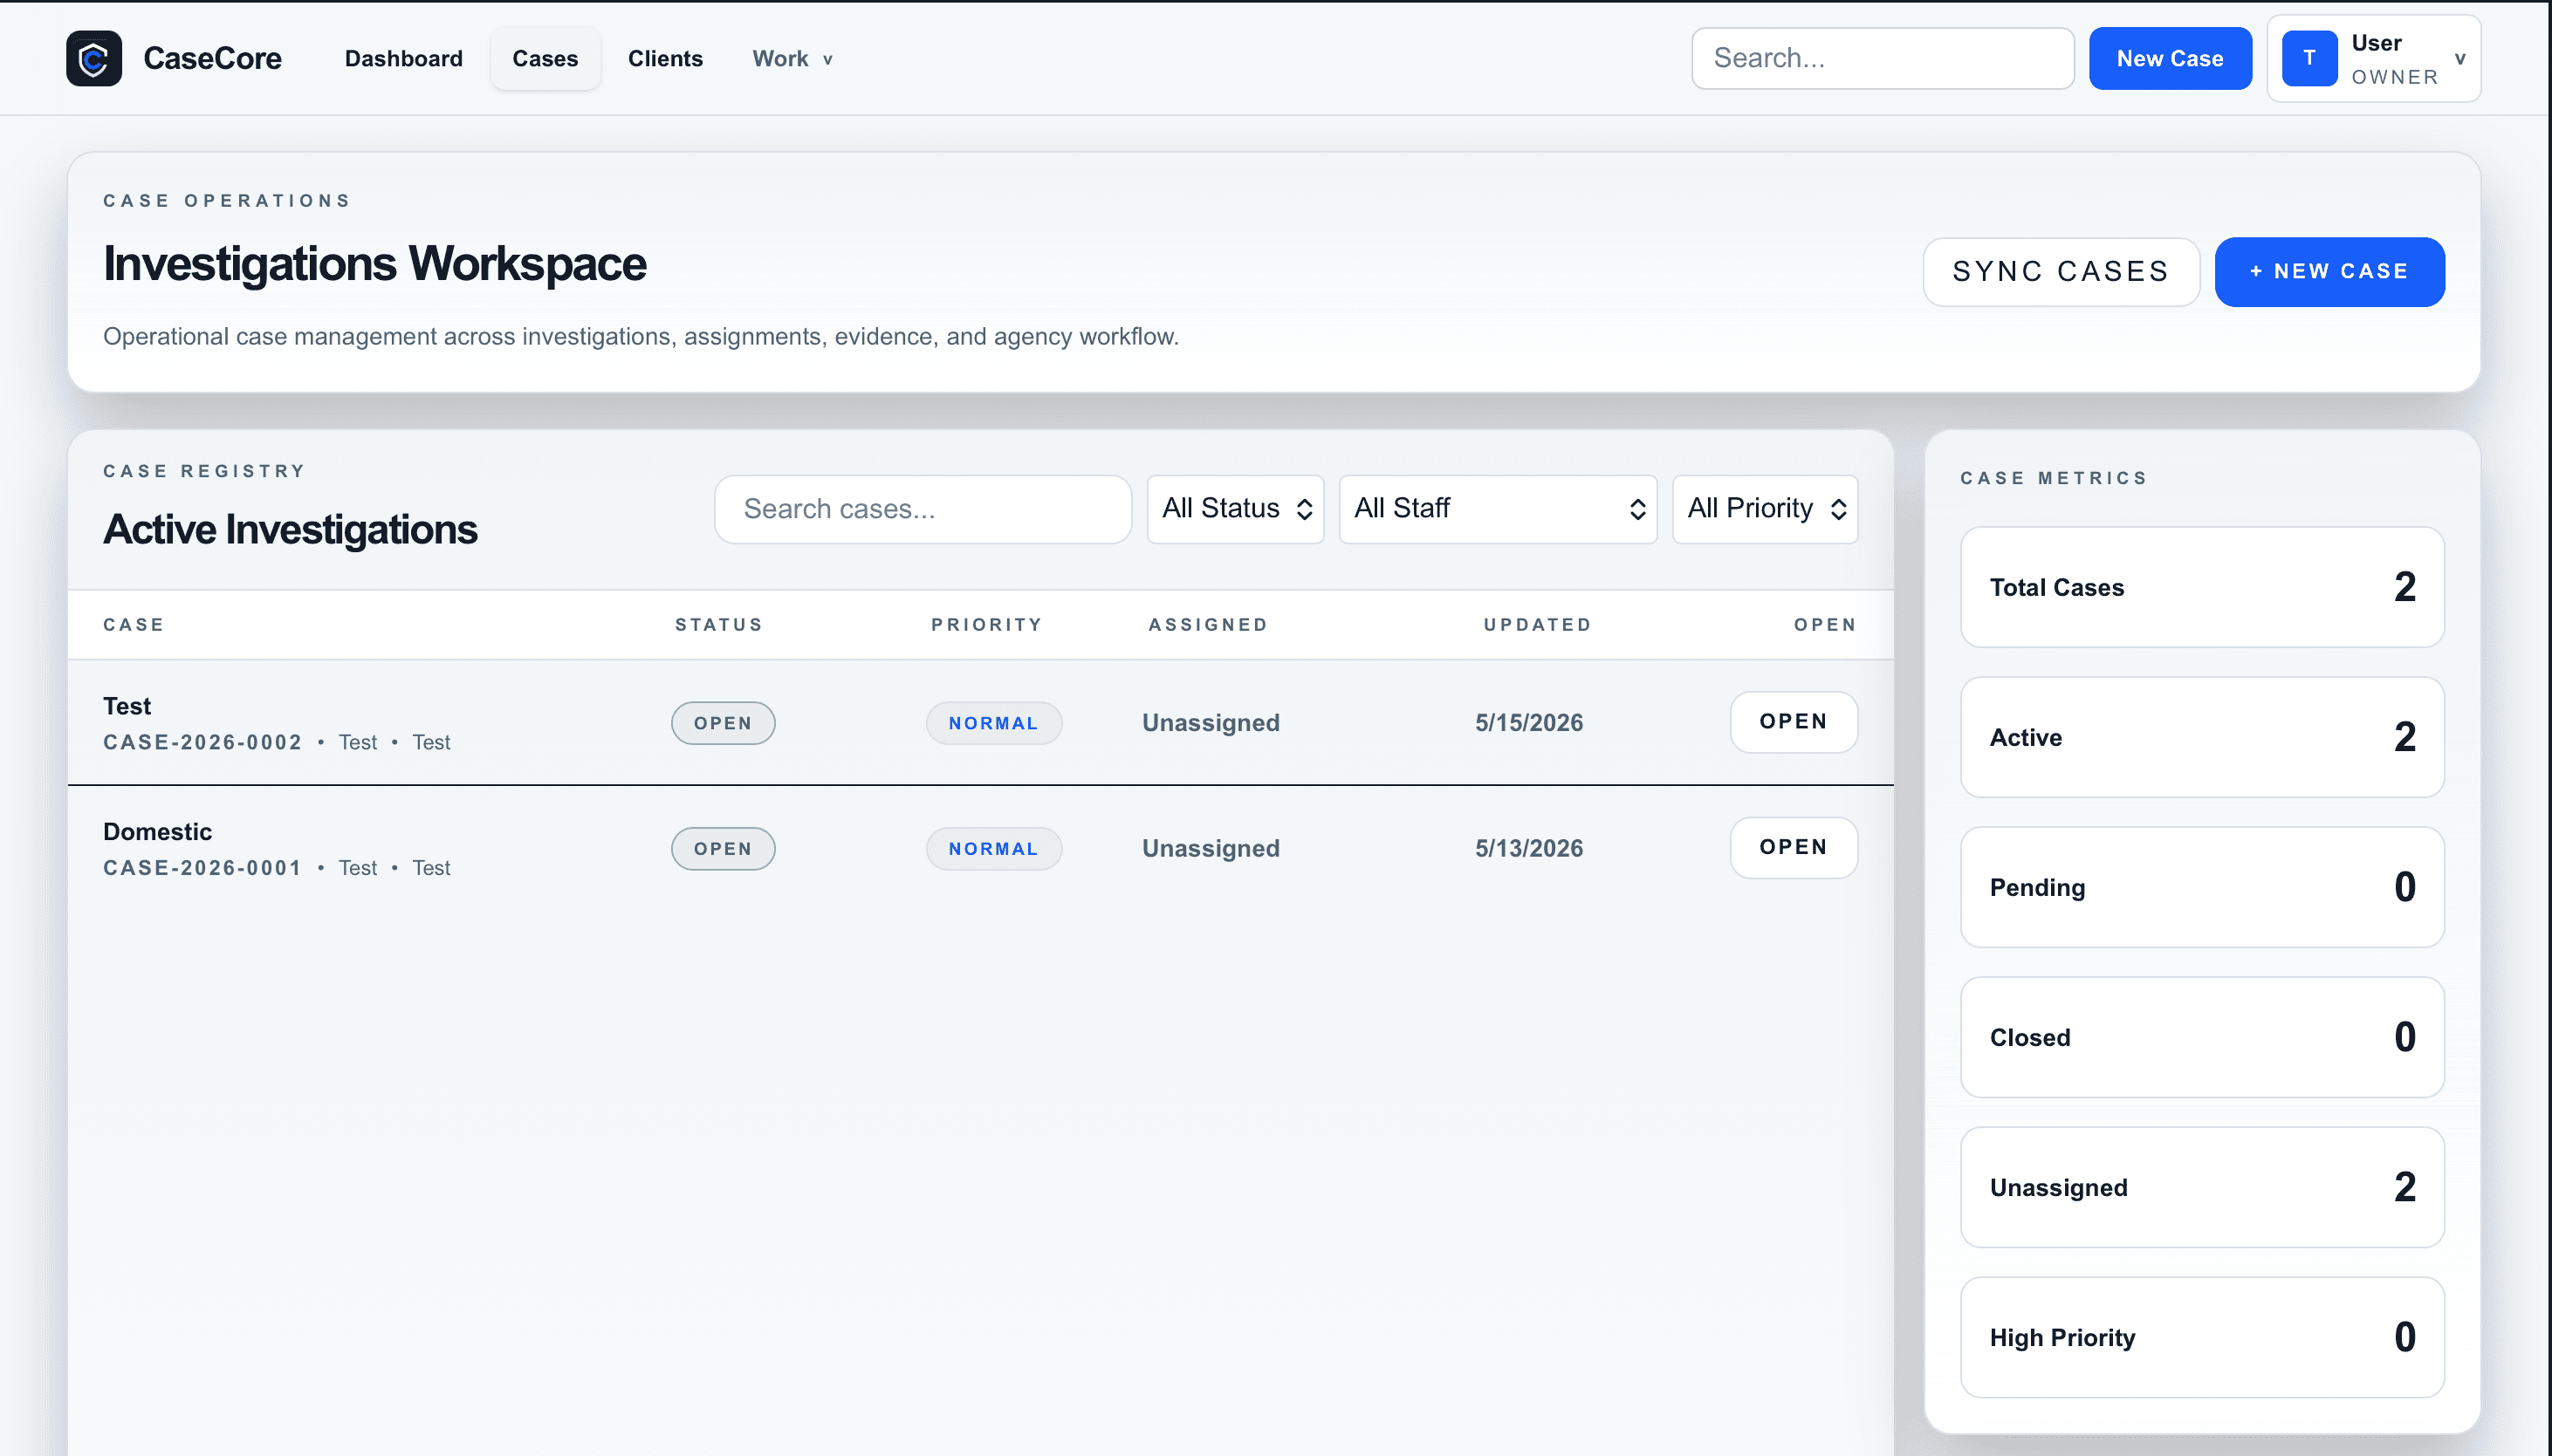The height and width of the screenshot is (1456, 2552).
Task: Open the Dashboard nav item
Action: [403, 58]
